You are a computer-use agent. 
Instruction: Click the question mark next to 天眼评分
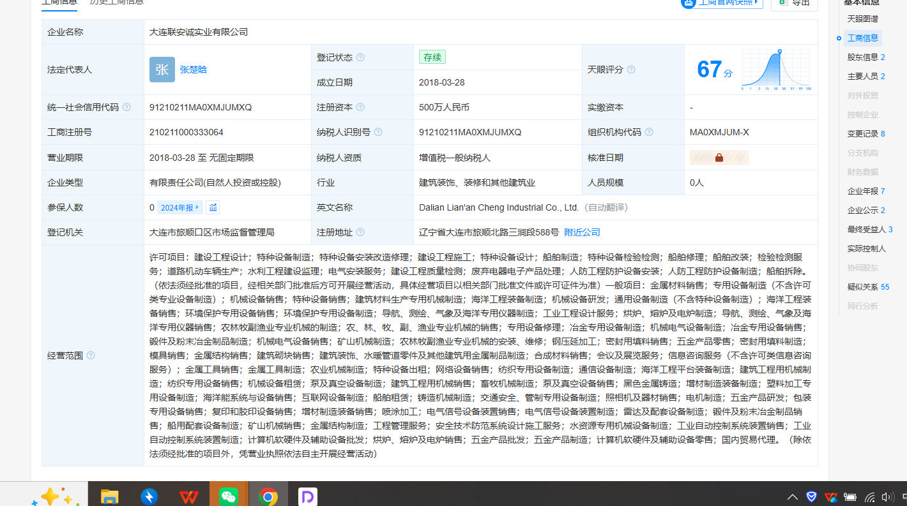pos(631,70)
